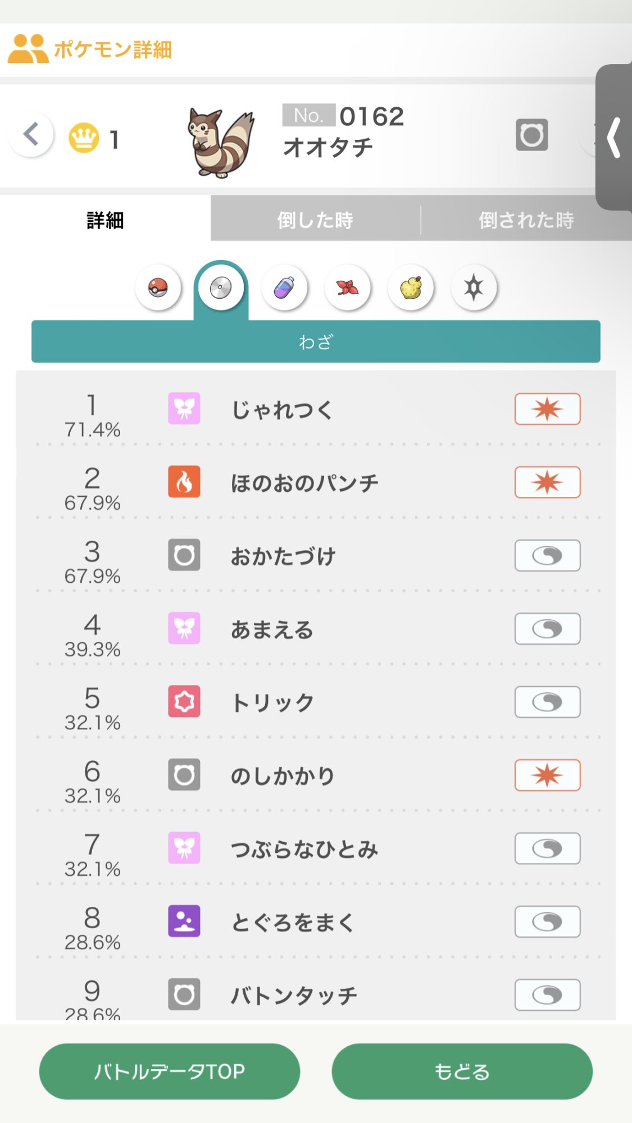Expand the gray side drawer handle

tap(614, 138)
